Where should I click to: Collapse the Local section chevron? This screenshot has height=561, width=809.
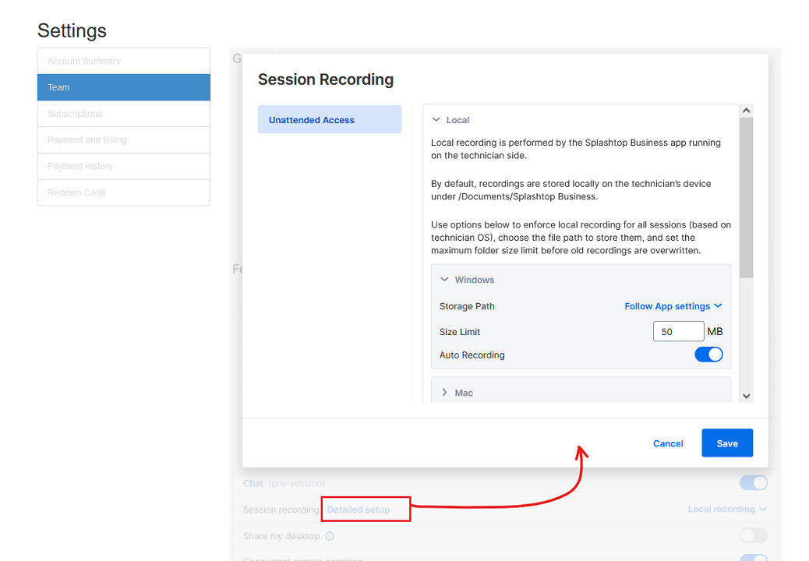(436, 120)
